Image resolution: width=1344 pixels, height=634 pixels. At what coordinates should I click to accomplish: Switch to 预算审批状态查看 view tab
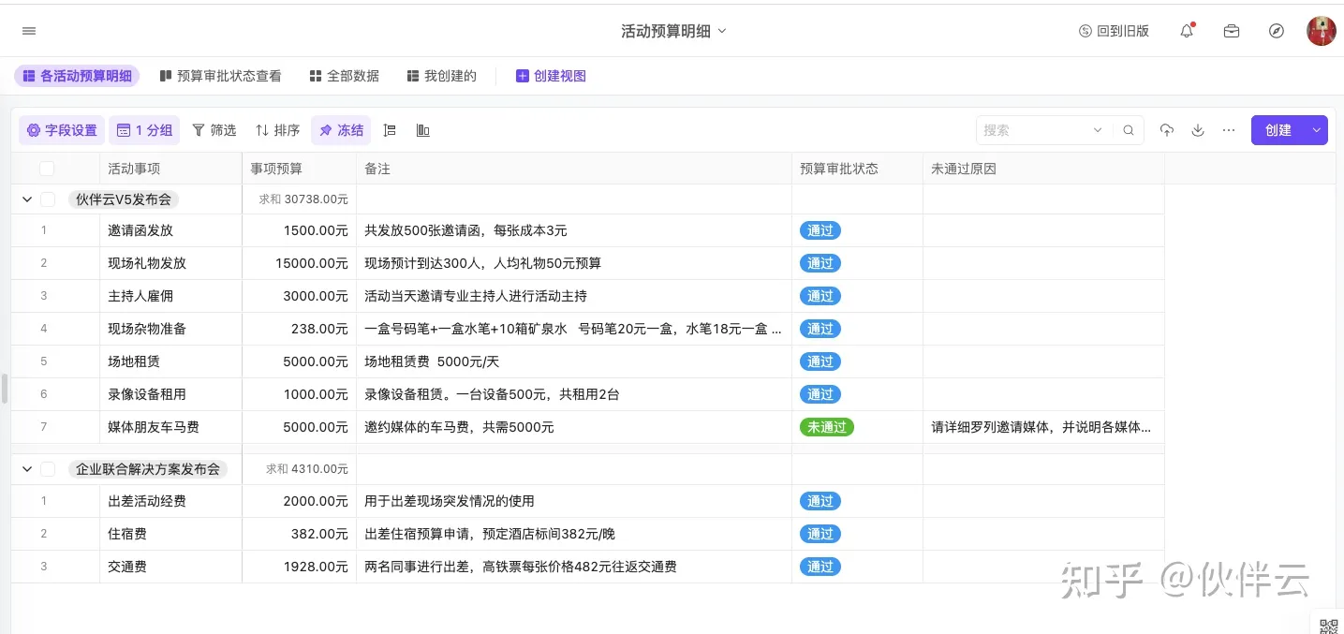pos(220,76)
